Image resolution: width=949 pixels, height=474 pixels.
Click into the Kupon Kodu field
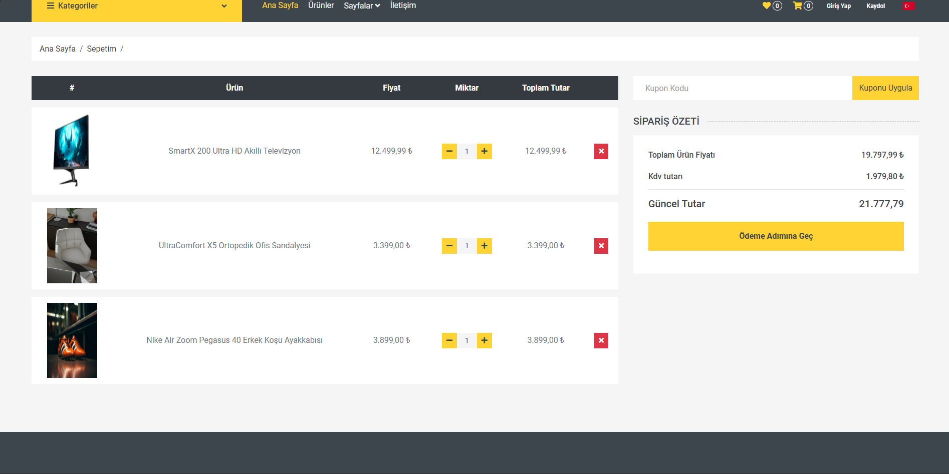click(x=743, y=88)
